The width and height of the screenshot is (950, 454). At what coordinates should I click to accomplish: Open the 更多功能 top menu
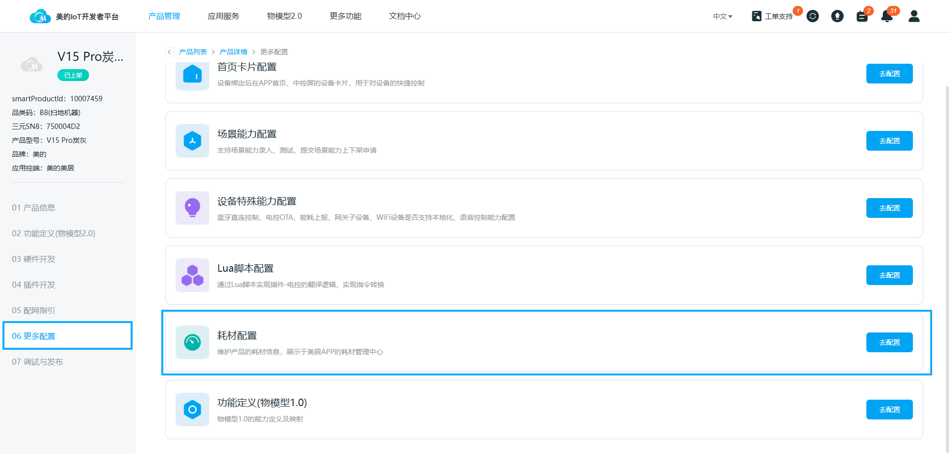pyautogui.click(x=345, y=16)
